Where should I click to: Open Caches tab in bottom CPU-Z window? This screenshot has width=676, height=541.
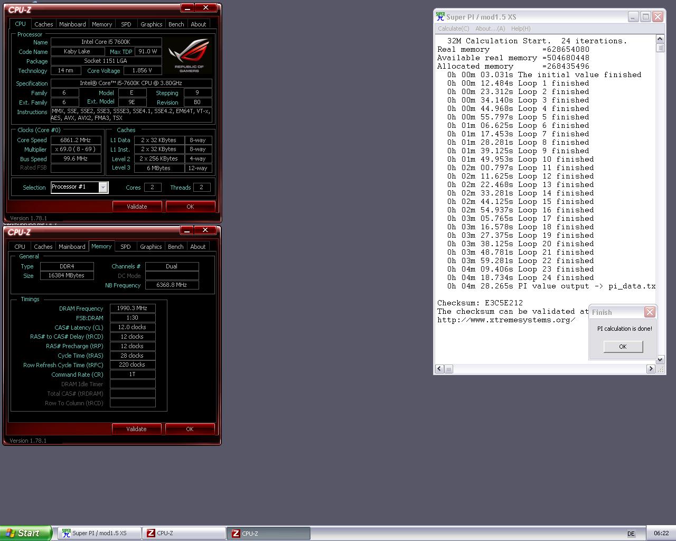(43, 247)
